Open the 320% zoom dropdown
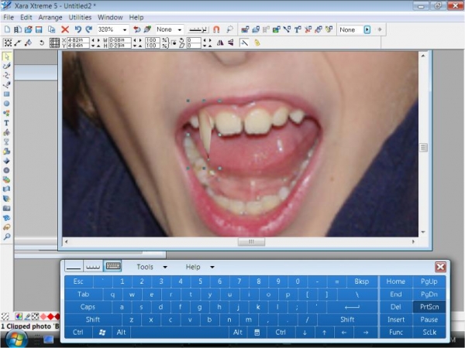Screen dimensions: 465x348 tap(125, 29)
